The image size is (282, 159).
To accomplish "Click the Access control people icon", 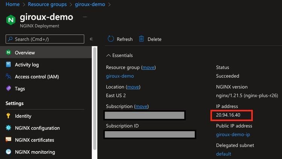I will click(8, 76).
